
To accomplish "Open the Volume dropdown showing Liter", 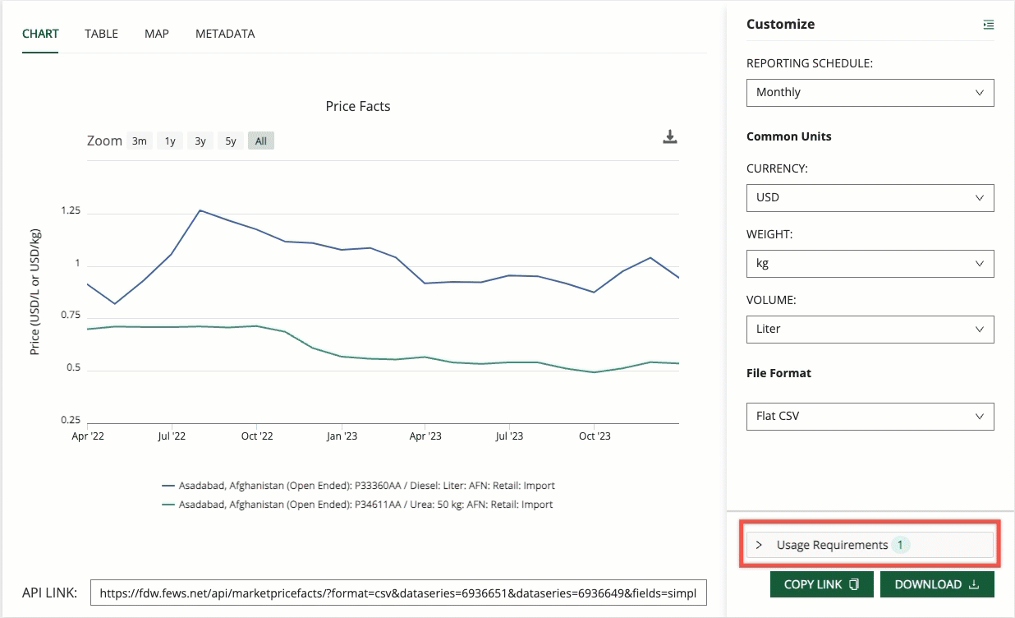I will [x=870, y=329].
